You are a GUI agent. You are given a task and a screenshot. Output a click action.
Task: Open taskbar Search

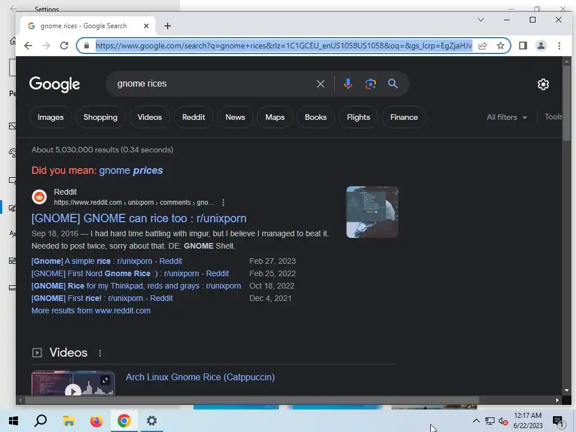40,421
